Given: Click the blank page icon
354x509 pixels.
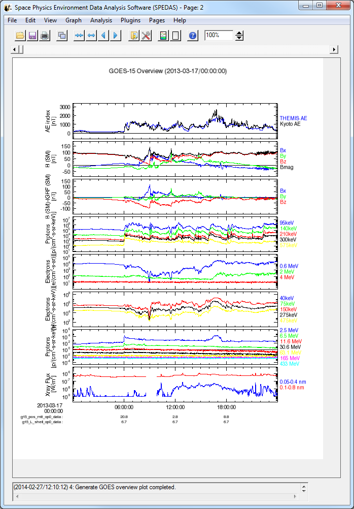Looking at the screenshot, I should pos(175,36).
